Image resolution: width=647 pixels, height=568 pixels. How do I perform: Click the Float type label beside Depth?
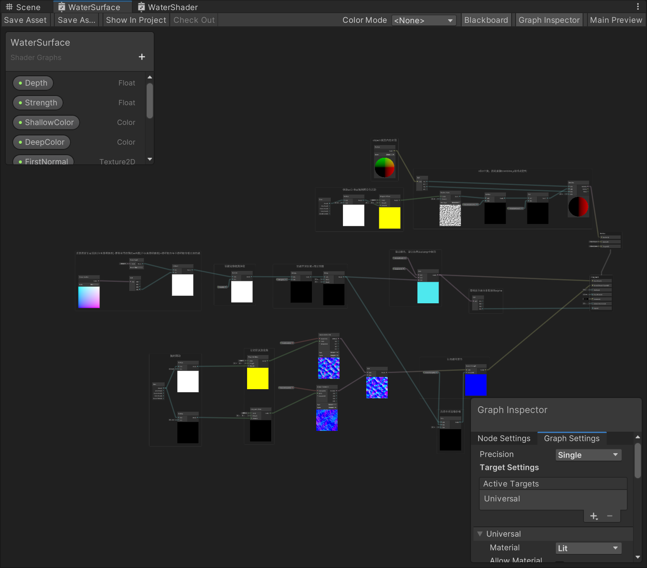point(127,83)
